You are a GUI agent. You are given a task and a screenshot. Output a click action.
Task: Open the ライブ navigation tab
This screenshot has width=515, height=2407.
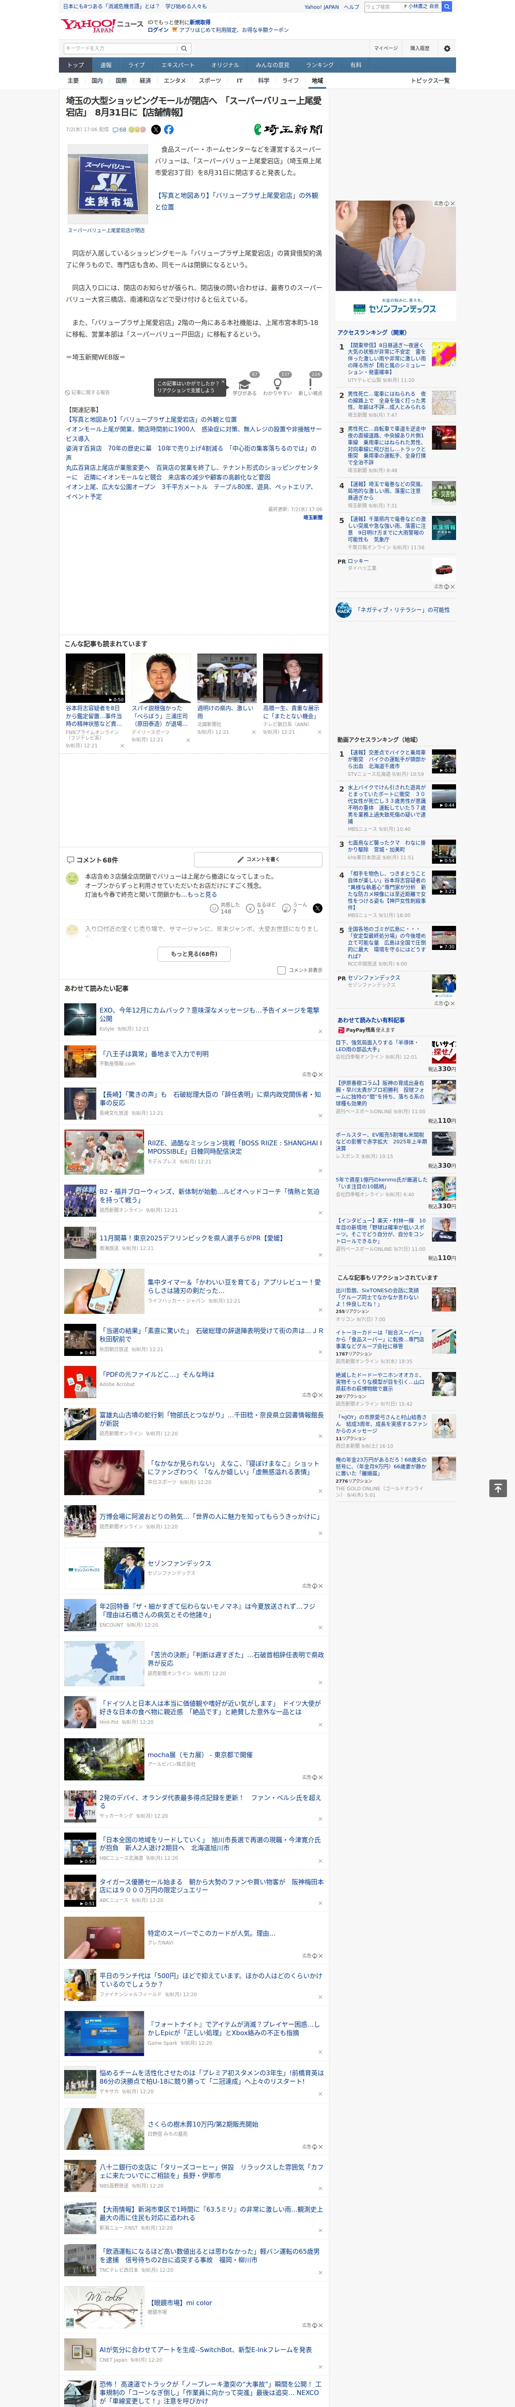[136, 65]
